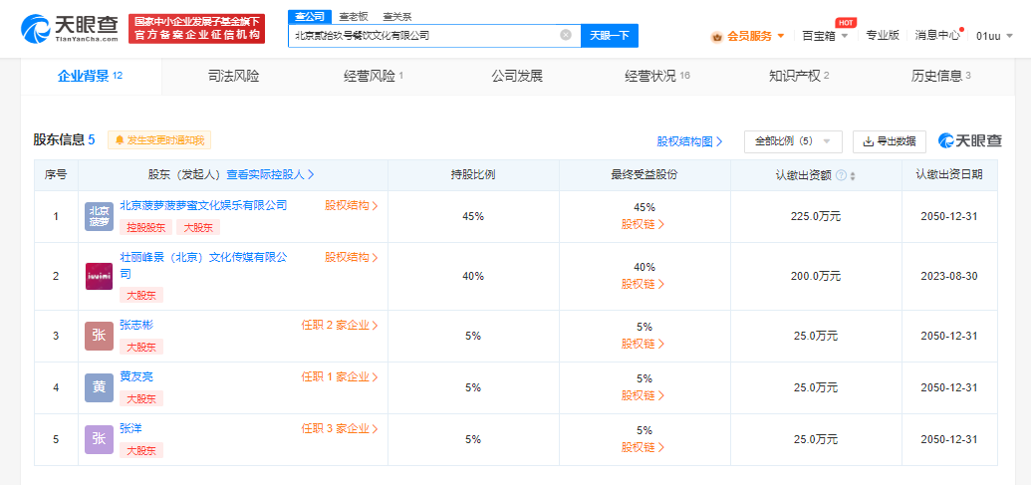Image resolution: width=1031 pixels, height=485 pixels.
Task: Click 张洋's purple avatar icon
Action: pos(99,439)
